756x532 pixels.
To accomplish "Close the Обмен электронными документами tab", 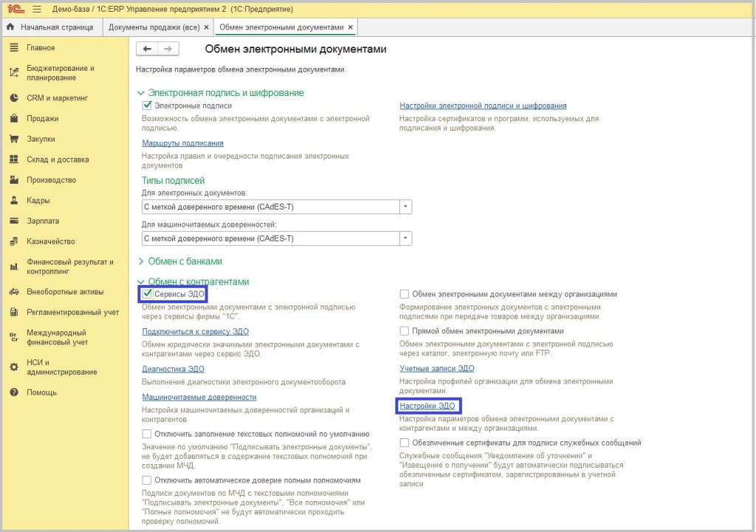I will (x=351, y=27).
